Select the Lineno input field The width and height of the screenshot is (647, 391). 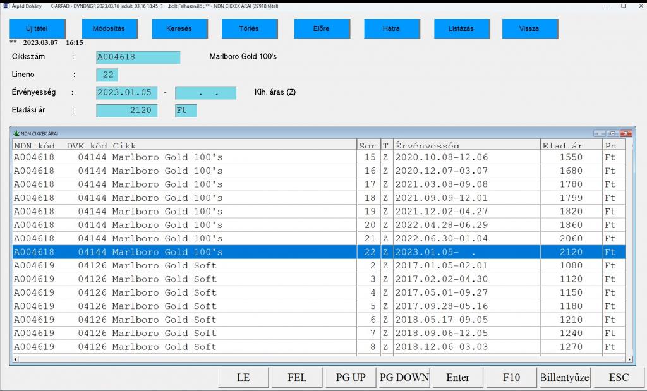107,75
